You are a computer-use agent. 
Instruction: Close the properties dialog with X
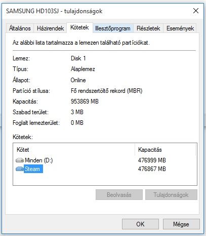(196, 11)
